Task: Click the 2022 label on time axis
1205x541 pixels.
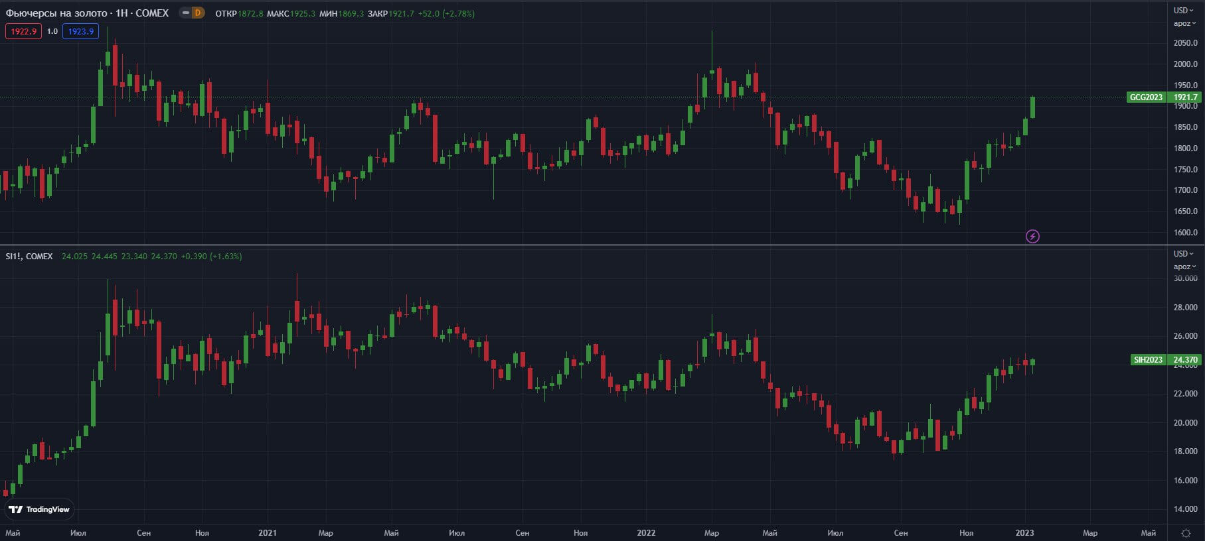Action: pyautogui.click(x=646, y=533)
